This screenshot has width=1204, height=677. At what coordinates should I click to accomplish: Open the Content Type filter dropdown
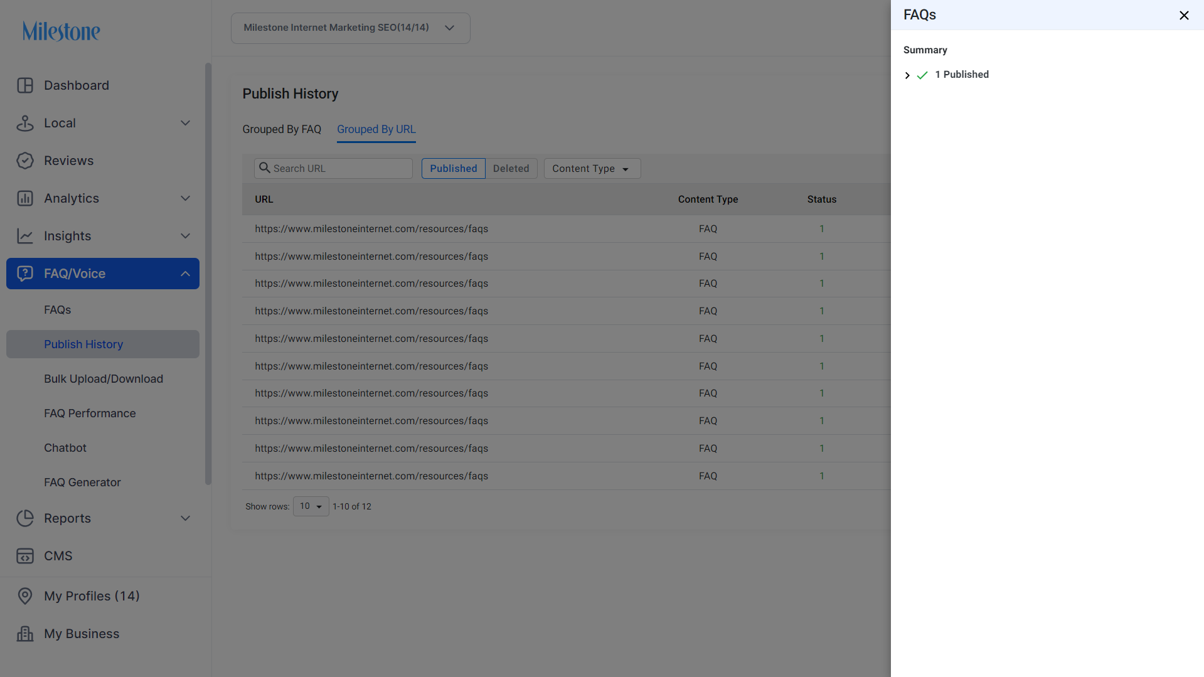pyautogui.click(x=592, y=168)
